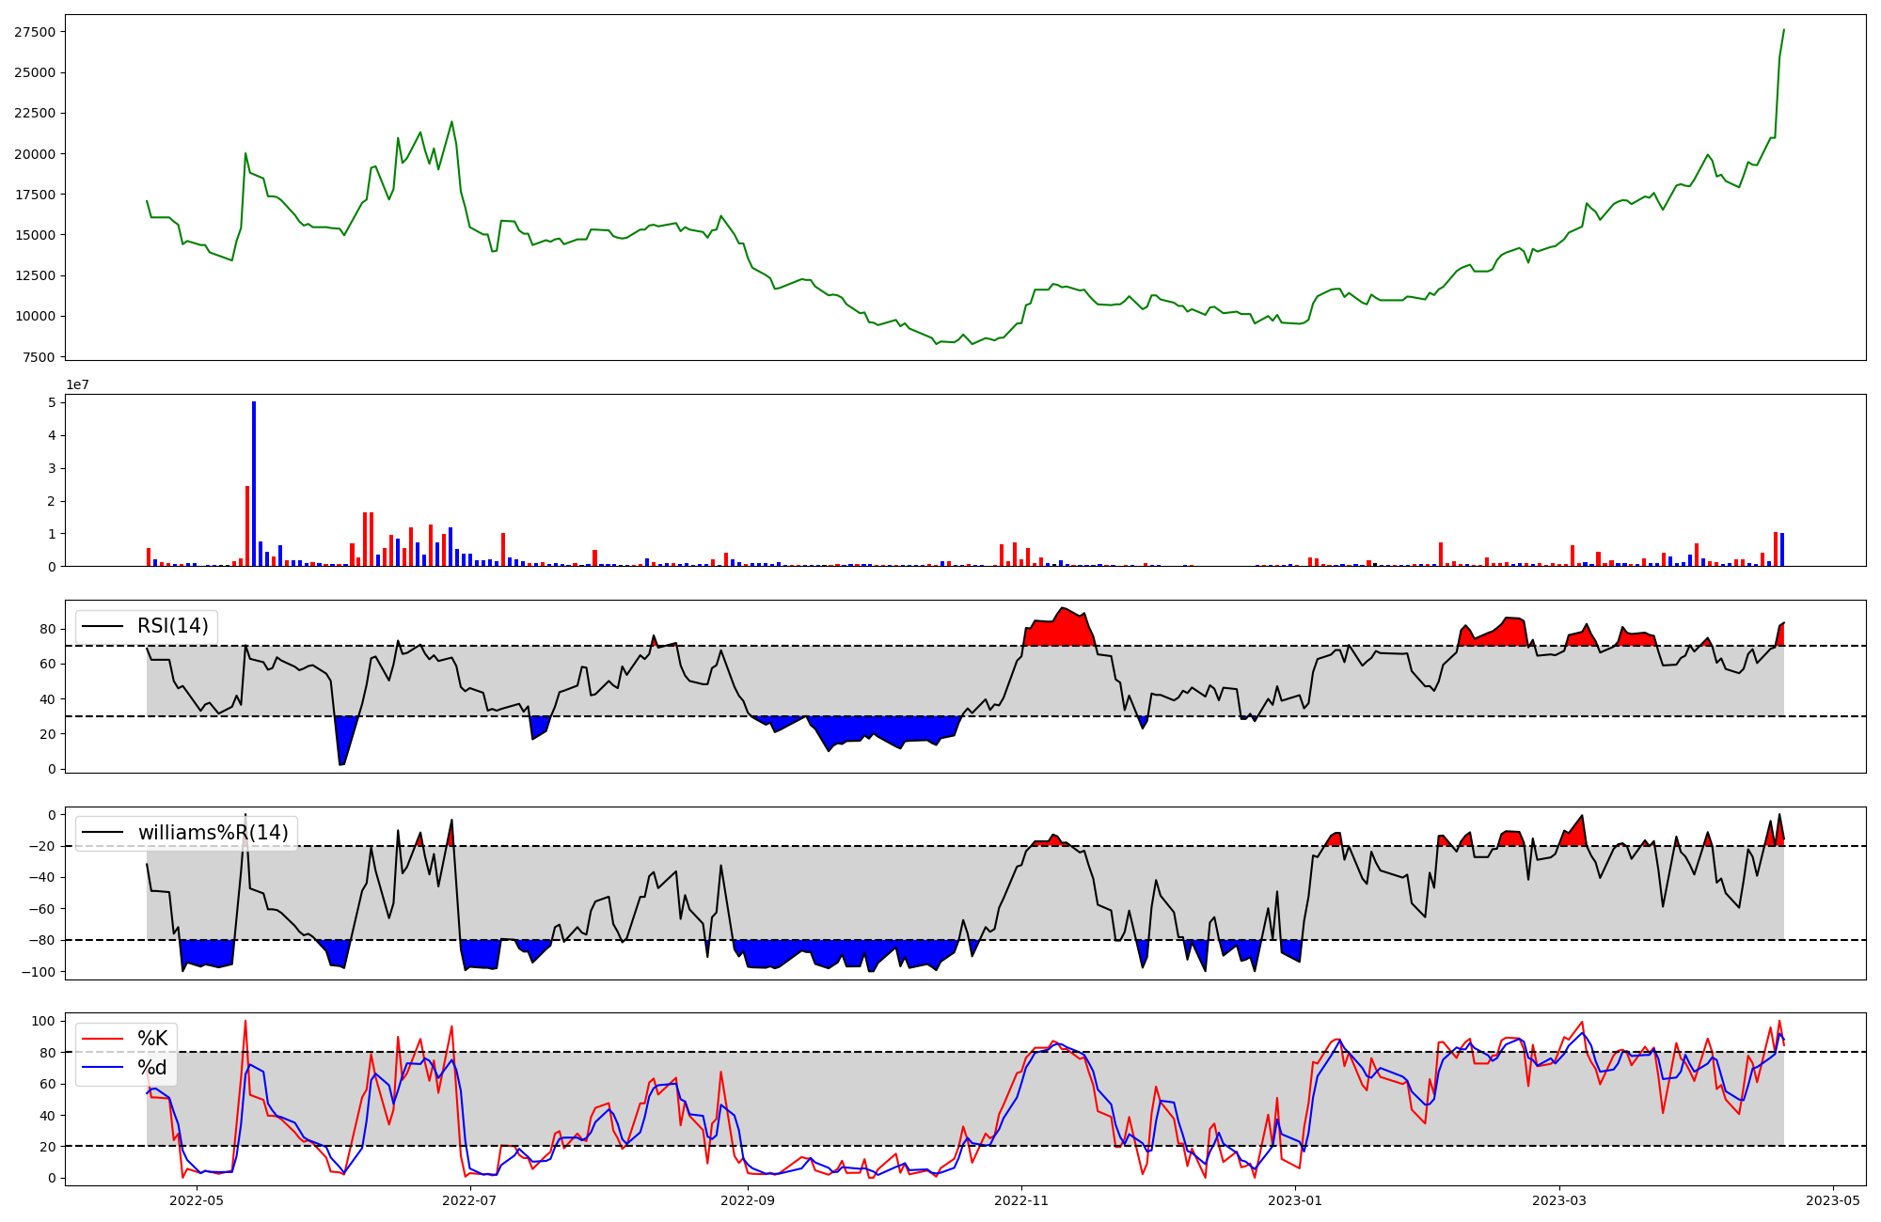Click the williams%R(14) legend label
The image size is (1881, 1222).
click(x=213, y=833)
